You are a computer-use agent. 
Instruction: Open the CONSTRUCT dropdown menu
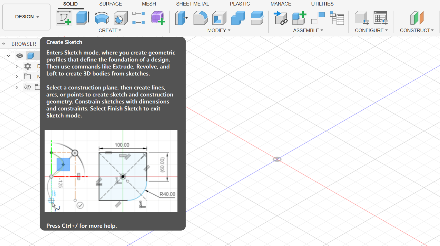(417, 30)
